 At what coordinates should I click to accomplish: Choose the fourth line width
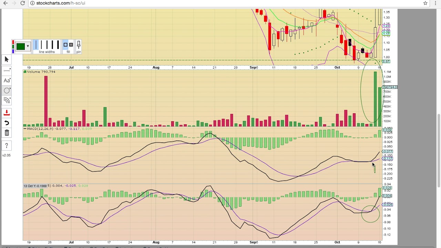point(52,45)
